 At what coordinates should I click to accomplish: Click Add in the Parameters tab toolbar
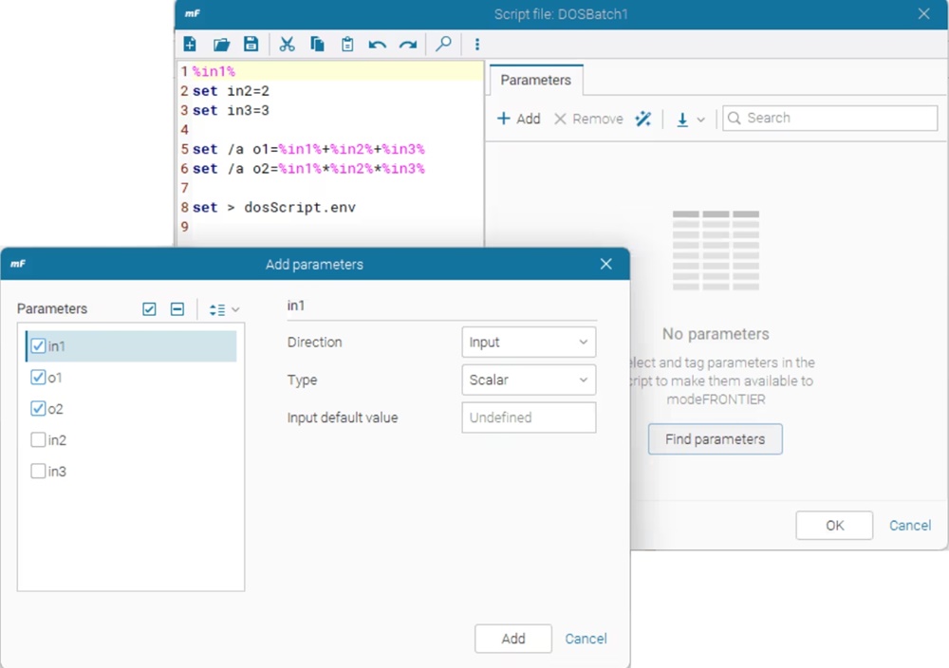(519, 119)
